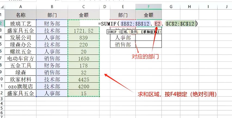Select the 欣家材料 cell
232x118 pixels.
(x=21, y=79)
